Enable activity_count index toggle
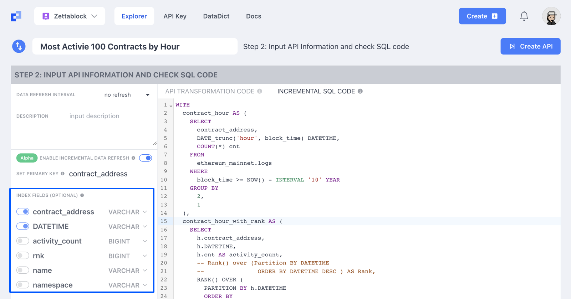571x299 pixels. click(x=23, y=241)
